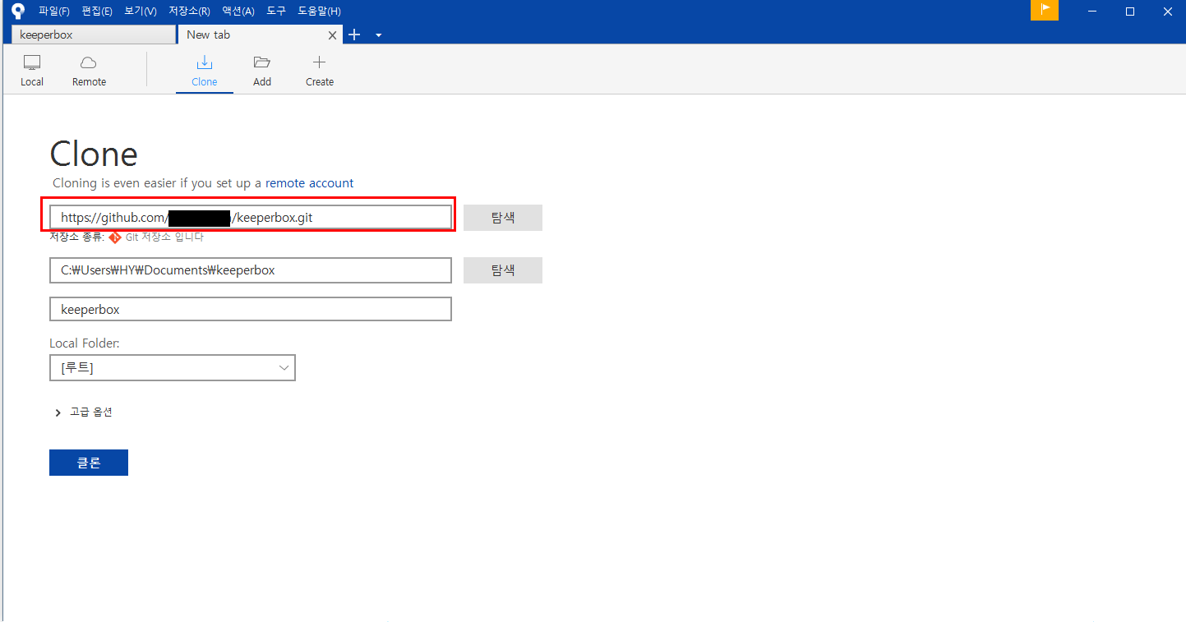This screenshot has width=1186, height=622.
Task: Select the Create repository icon
Action: coord(320,71)
